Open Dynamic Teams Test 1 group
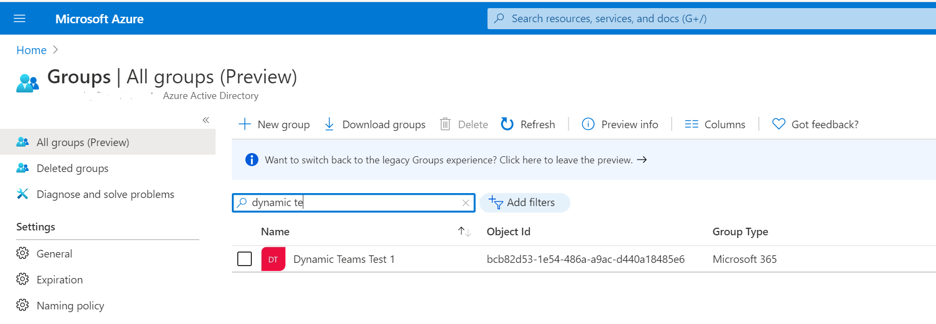The height and width of the screenshot is (324, 936). click(343, 259)
